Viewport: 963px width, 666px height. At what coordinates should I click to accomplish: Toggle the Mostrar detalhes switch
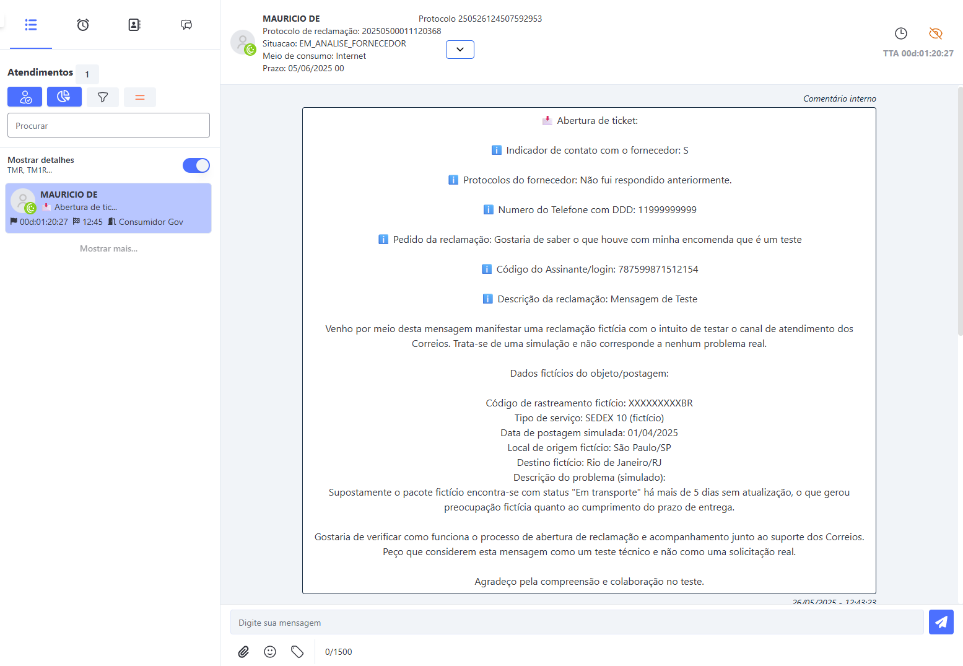pos(196,165)
